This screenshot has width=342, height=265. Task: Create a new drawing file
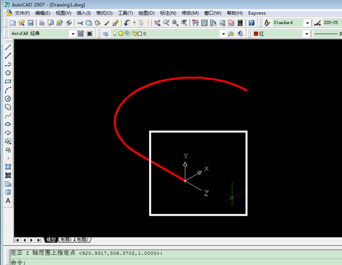tap(13, 23)
